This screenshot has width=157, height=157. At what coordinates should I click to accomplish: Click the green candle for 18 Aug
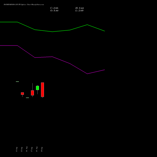[x=37, y=88]
